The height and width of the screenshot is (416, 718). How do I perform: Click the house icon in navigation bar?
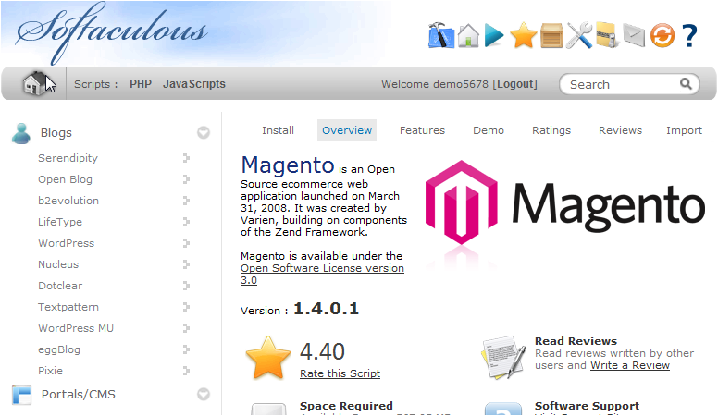click(x=36, y=83)
